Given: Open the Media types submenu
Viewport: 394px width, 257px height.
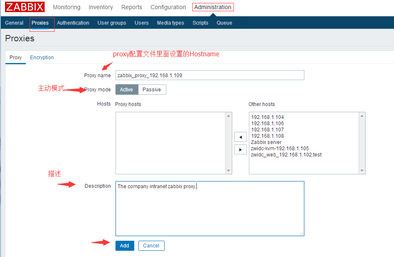Looking at the screenshot, I should [170, 23].
